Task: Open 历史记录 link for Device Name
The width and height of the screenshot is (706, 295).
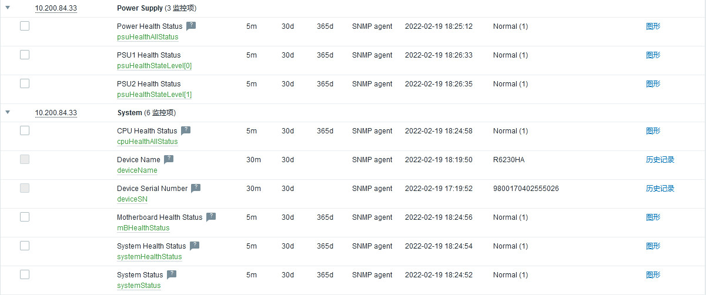Action: (660, 159)
